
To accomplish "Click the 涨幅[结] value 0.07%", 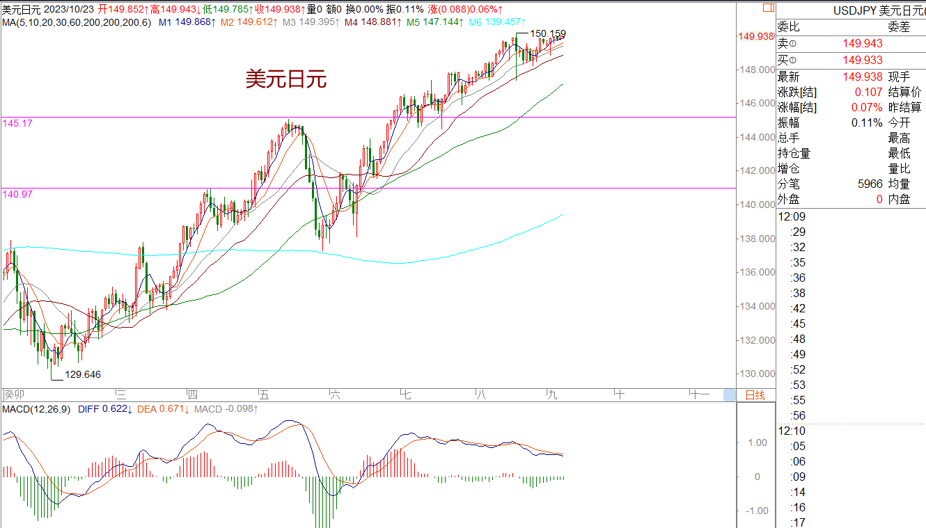I will [867, 107].
